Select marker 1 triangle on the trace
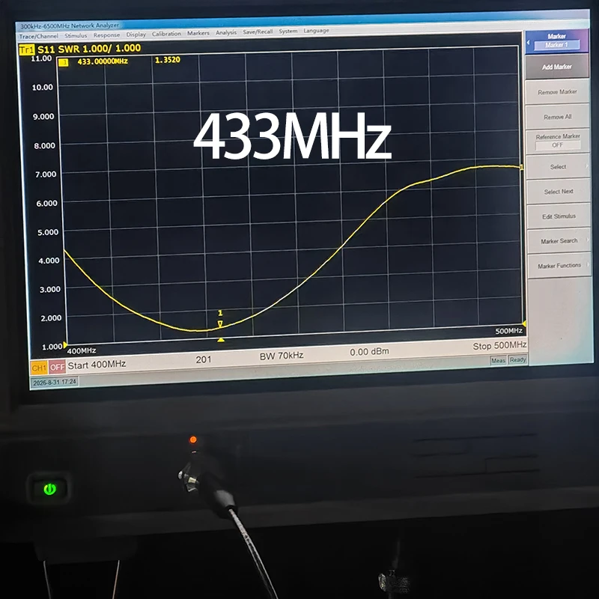Screen dimensions: 599x599 (x=220, y=324)
